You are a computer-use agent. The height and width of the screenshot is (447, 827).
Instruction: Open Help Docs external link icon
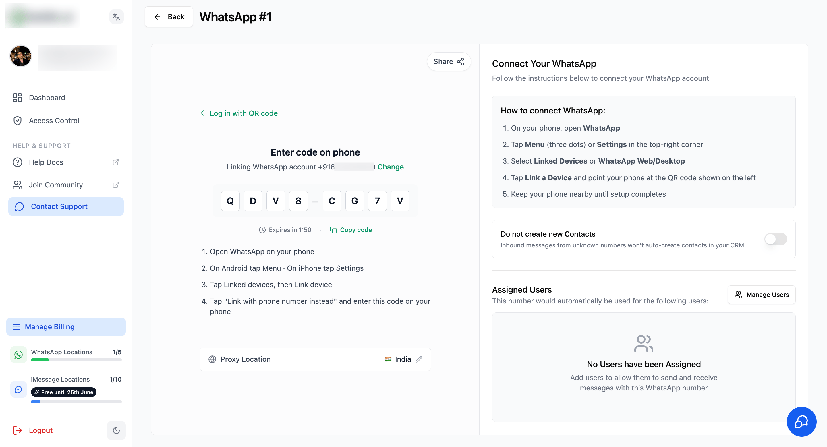(116, 162)
